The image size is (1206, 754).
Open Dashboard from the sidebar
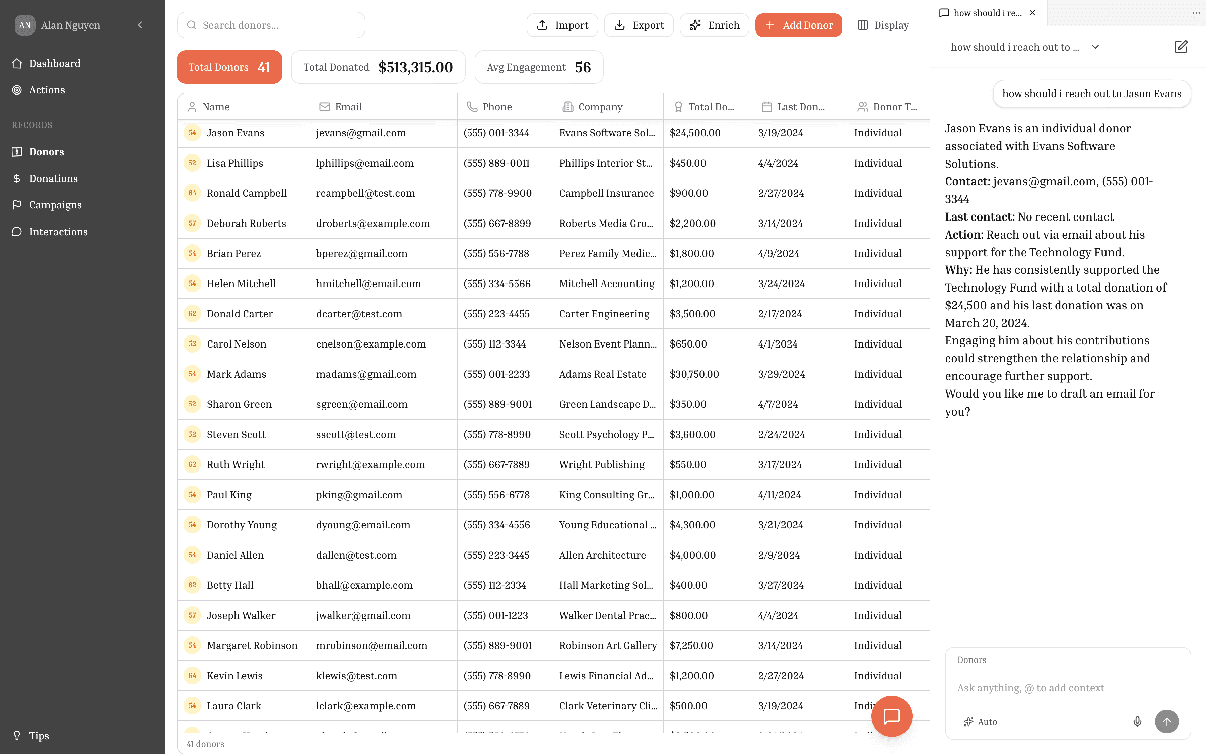click(54, 63)
